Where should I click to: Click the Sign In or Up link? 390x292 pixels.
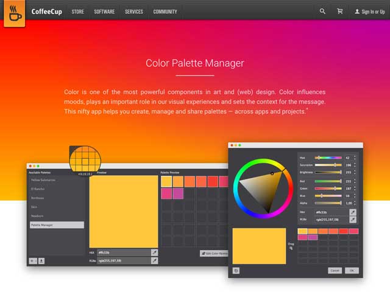(x=370, y=12)
